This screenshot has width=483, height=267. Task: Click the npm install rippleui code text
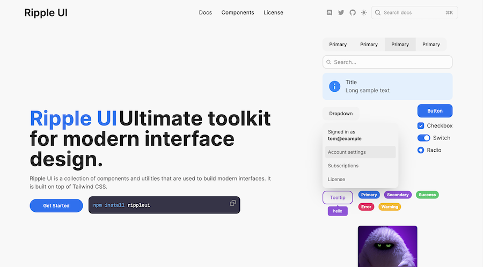click(122, 205)
